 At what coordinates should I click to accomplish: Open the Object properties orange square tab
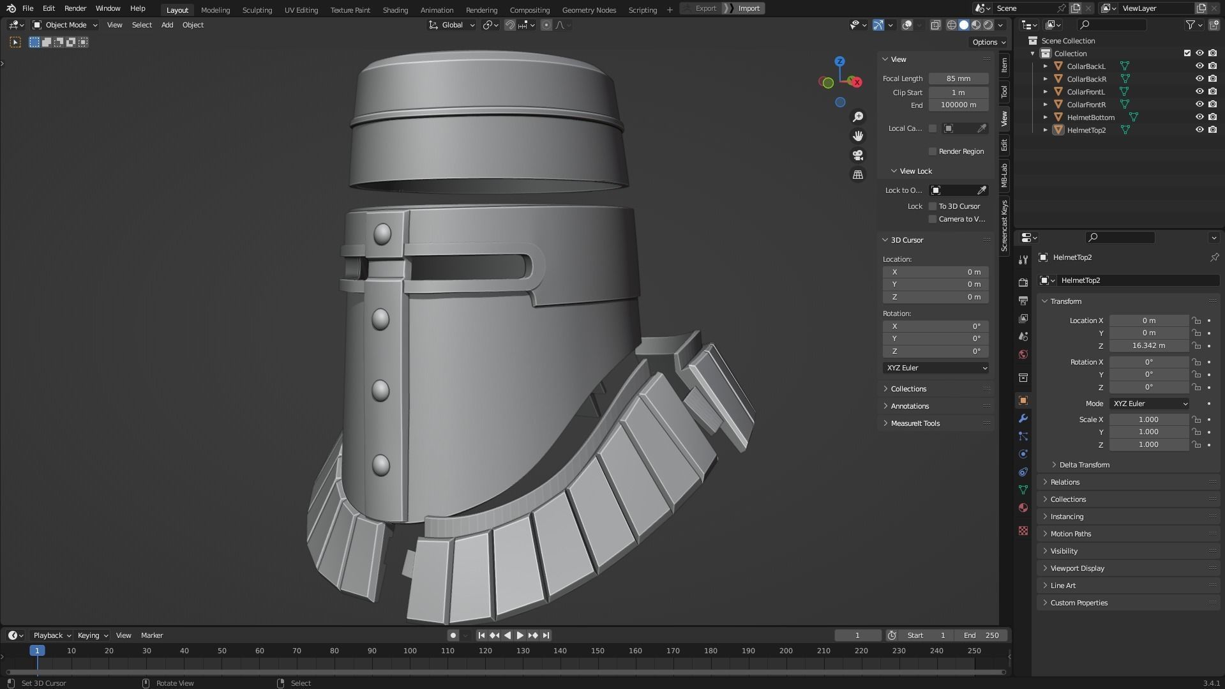pyautogui.click(x=1023, y=400)
